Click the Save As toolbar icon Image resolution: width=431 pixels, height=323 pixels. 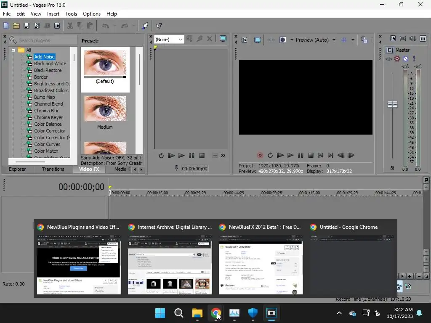click(x=37, y=26)
